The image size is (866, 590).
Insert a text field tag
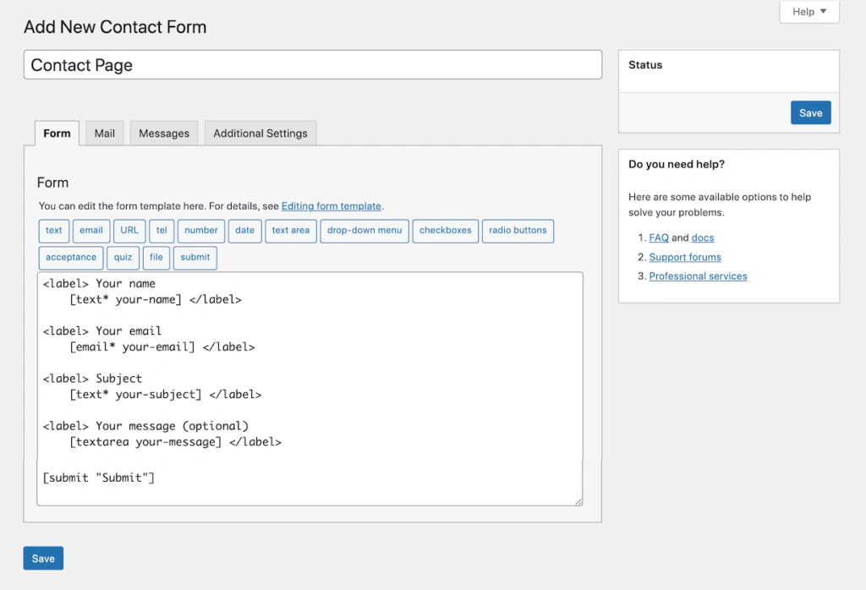point(54,231)
